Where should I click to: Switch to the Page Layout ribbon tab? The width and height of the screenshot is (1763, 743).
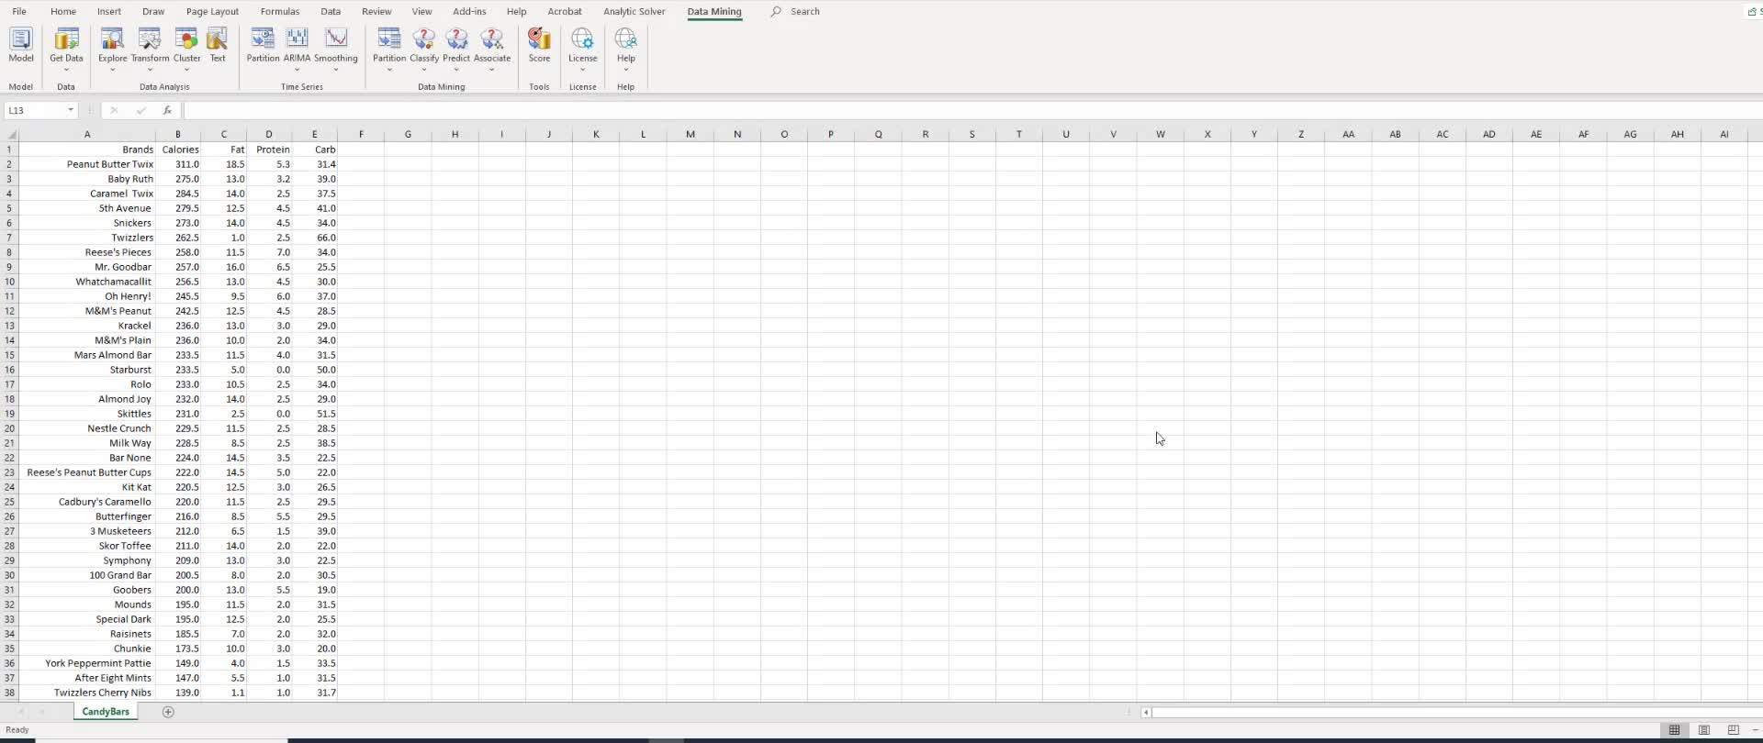(x=212, y=12)
